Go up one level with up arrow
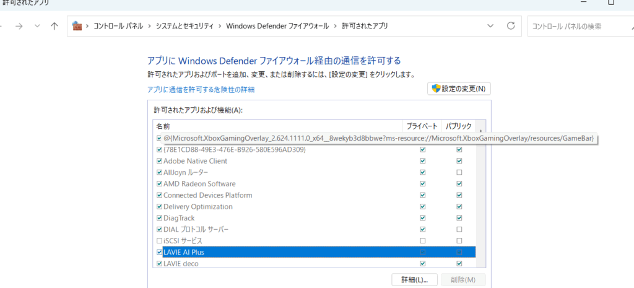This screenshot has height=288, width=634. pos(54,26)
